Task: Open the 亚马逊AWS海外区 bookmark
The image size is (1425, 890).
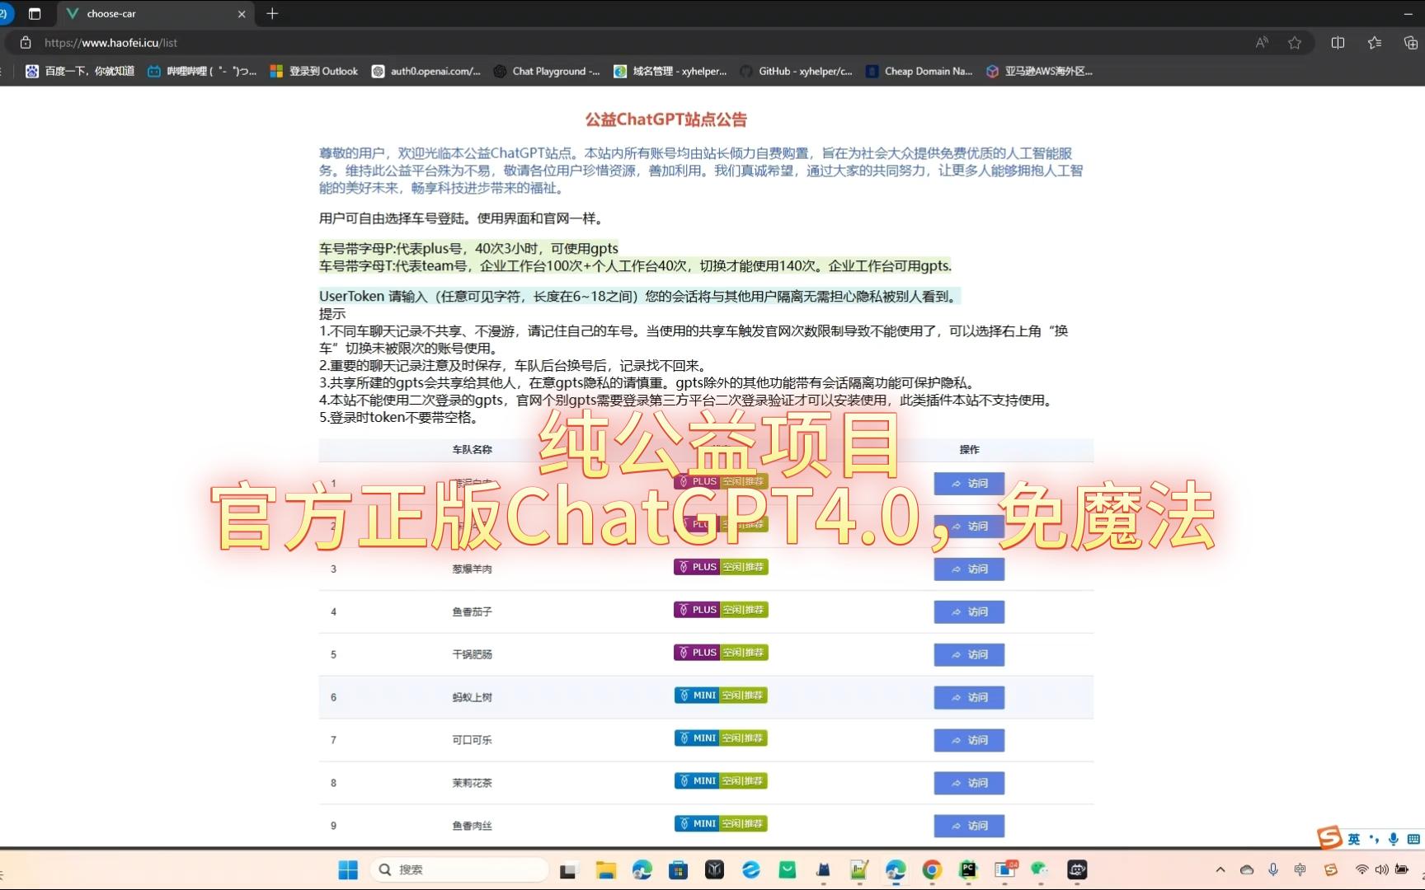Action: pos(1039,72)
